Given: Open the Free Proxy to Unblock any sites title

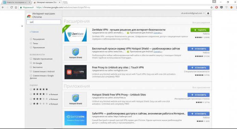Looking at the screenshot, I should coord(118,68).
